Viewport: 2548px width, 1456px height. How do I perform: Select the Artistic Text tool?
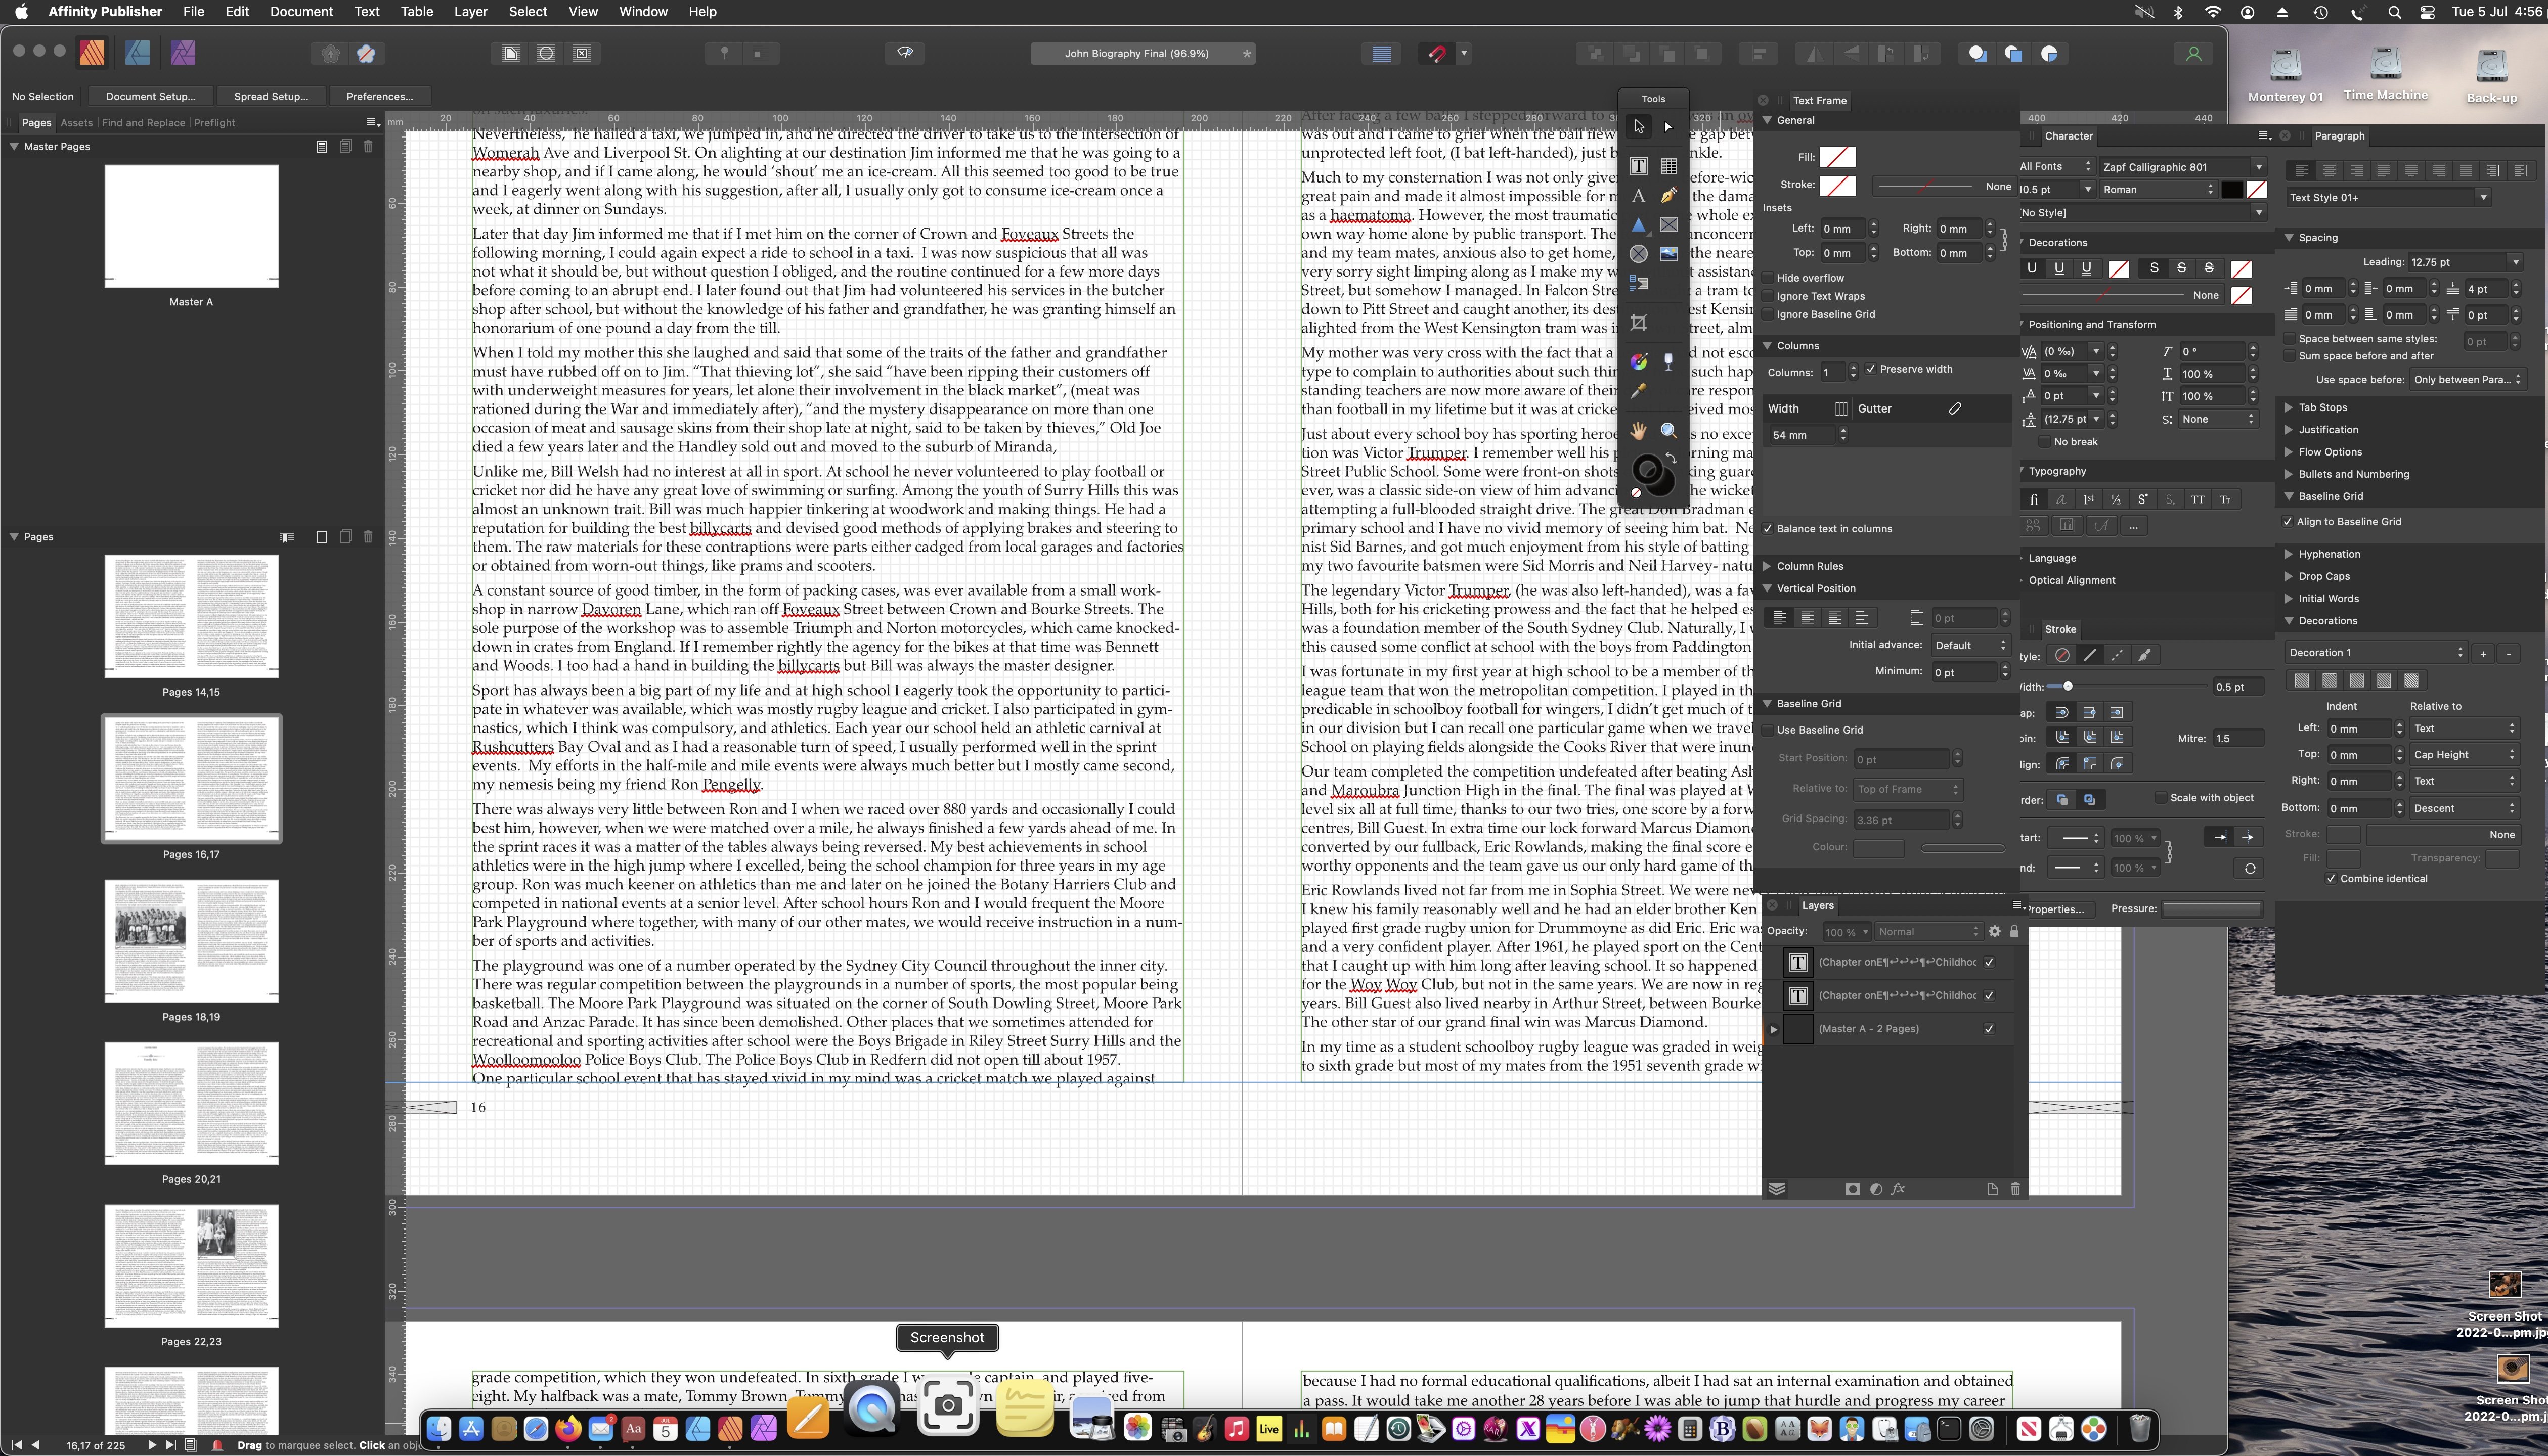point(1638,196)
